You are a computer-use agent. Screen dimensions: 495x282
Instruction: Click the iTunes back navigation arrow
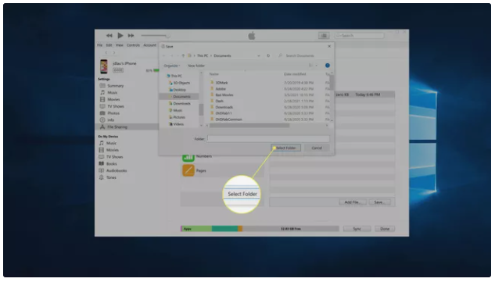click(106, 52)
